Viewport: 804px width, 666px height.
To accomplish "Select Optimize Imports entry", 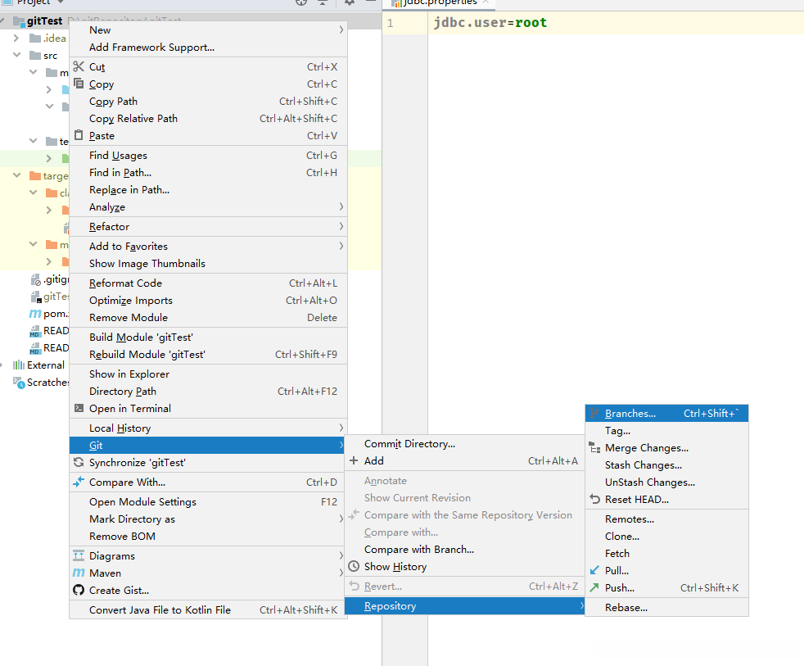I will coord(208,300).
